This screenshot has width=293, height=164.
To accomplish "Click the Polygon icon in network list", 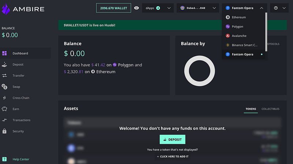I will point(227,26).
